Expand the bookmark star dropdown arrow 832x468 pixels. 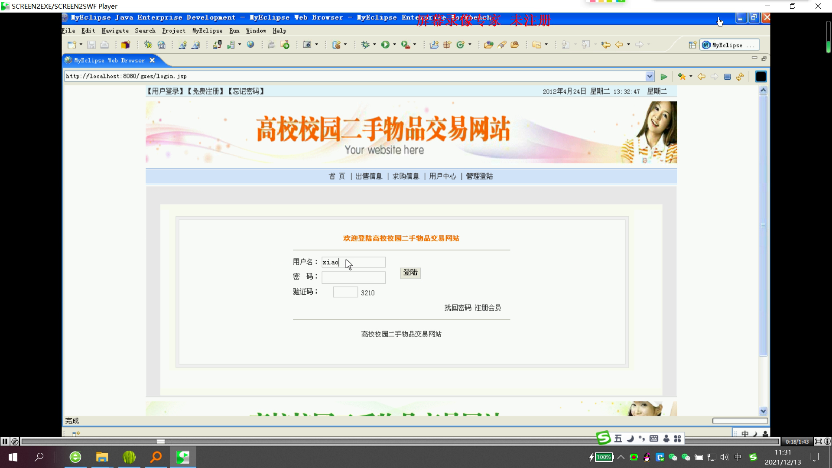pos(691,77)
